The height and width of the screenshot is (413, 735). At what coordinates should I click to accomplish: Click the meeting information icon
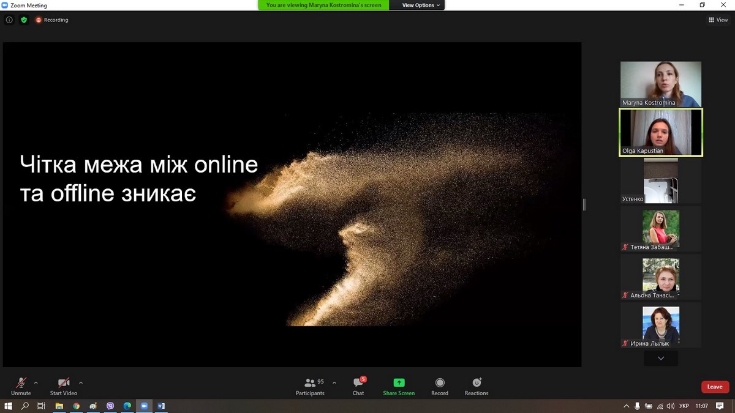coord(9,20)
